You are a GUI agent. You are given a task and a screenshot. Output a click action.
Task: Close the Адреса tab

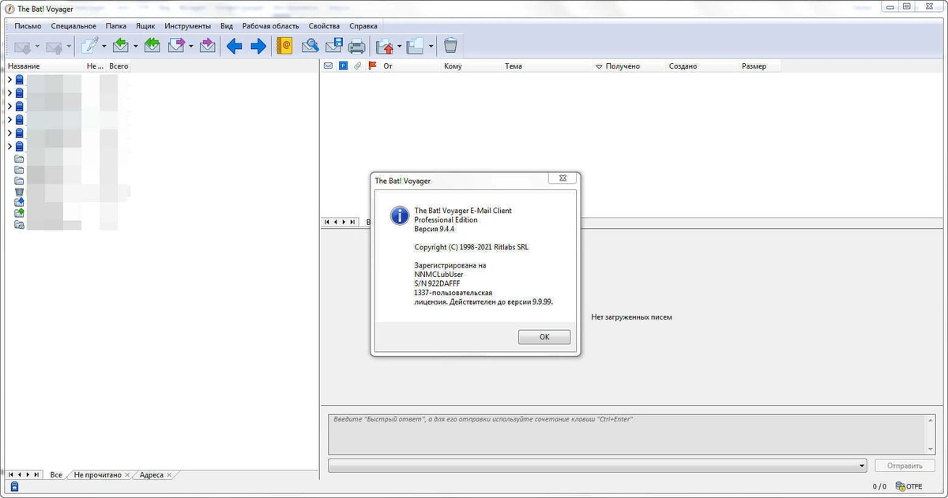click(169, 475)
